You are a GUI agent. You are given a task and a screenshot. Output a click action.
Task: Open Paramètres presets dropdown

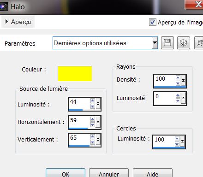(x=155, y=43)
